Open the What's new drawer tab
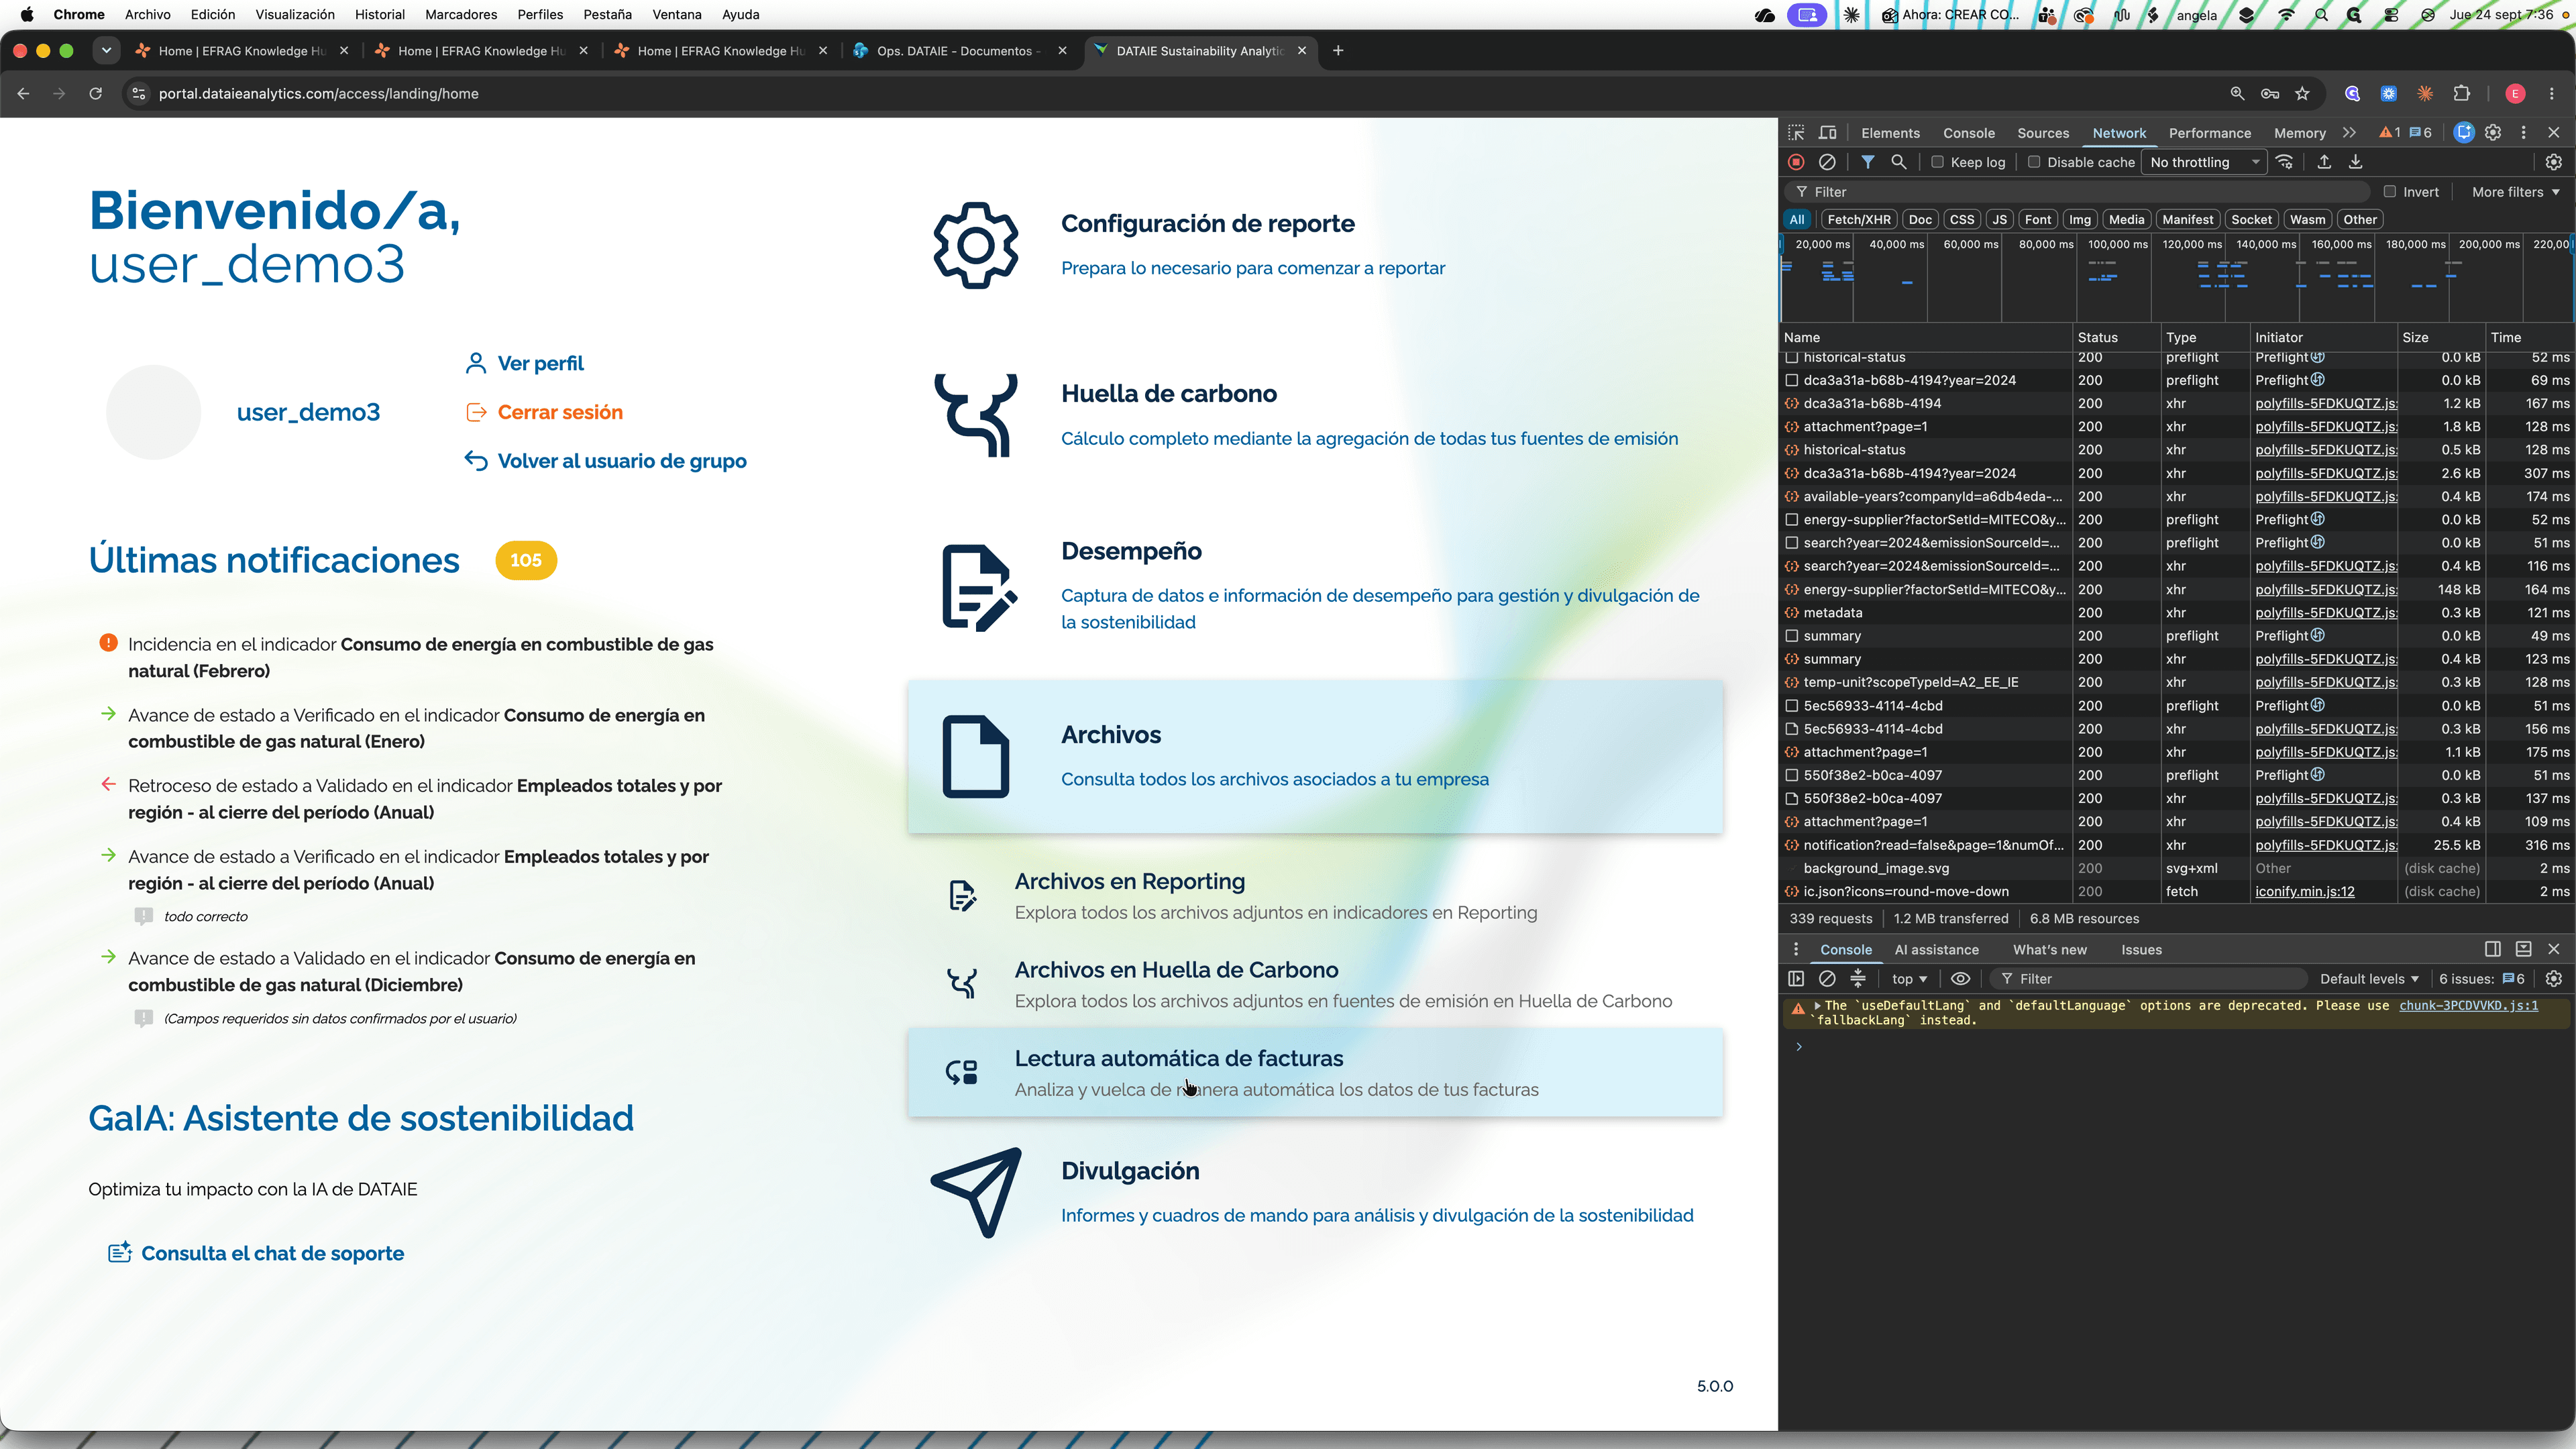 (2050, 950)
